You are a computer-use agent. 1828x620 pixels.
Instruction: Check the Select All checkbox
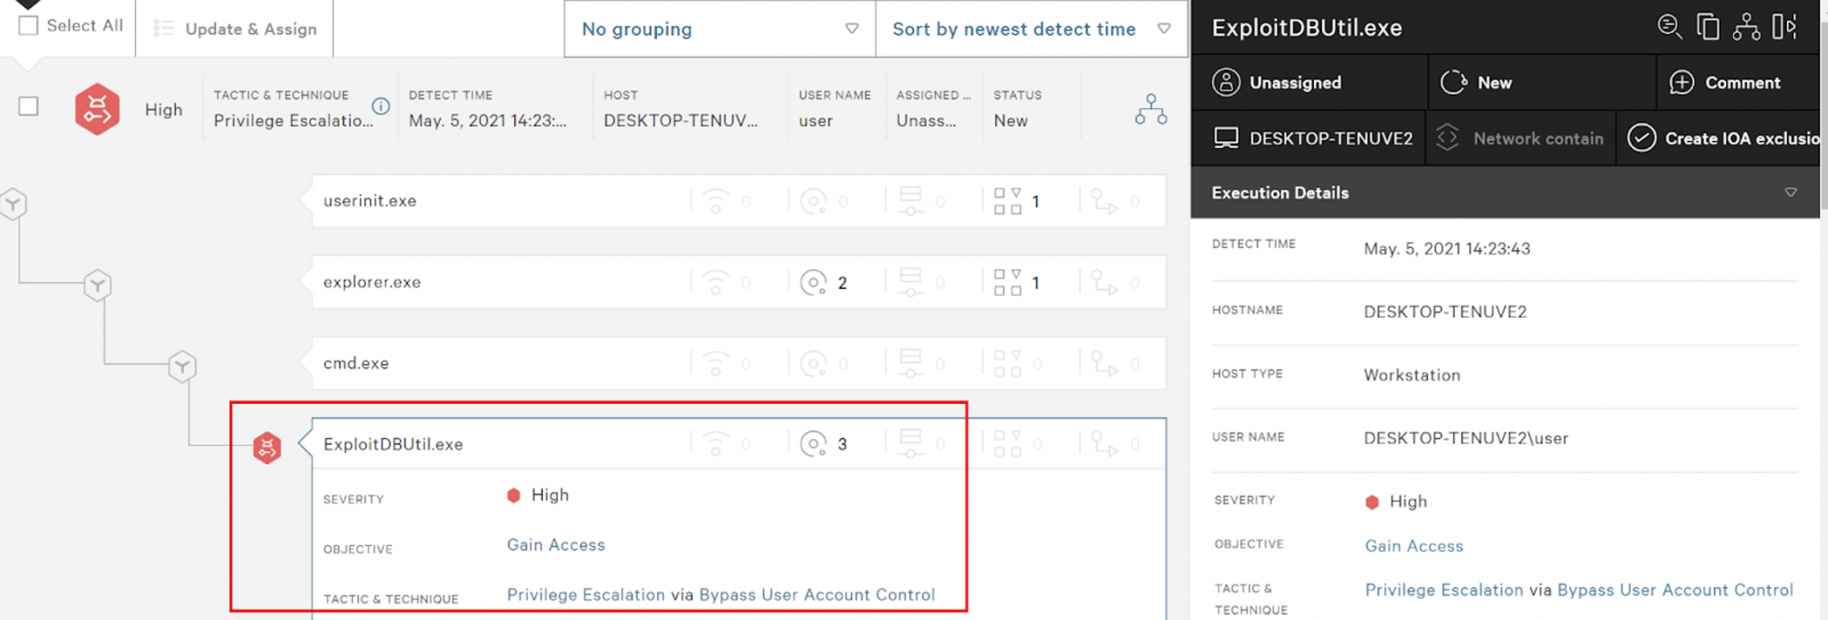coord(29,25)
